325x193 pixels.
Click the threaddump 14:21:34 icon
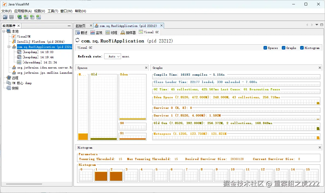pos(19,62)
